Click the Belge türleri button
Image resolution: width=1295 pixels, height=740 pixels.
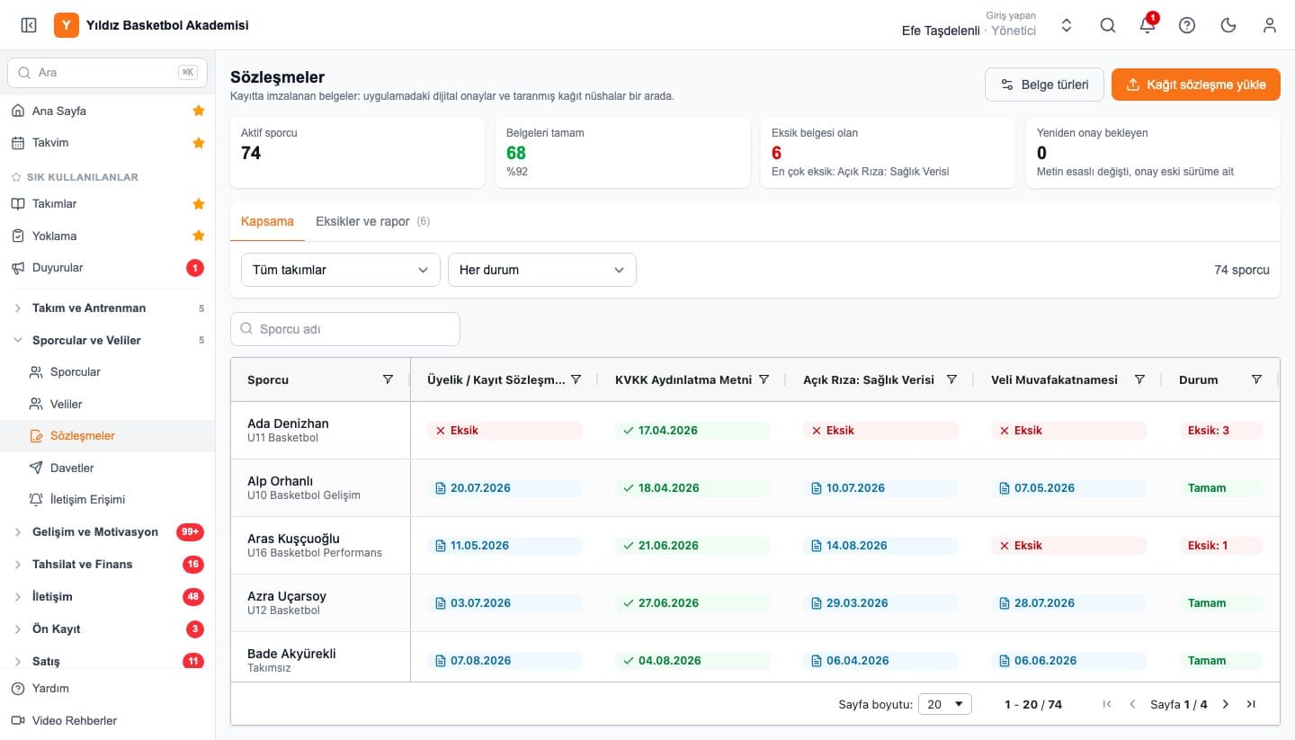[x=1044, y=85]
